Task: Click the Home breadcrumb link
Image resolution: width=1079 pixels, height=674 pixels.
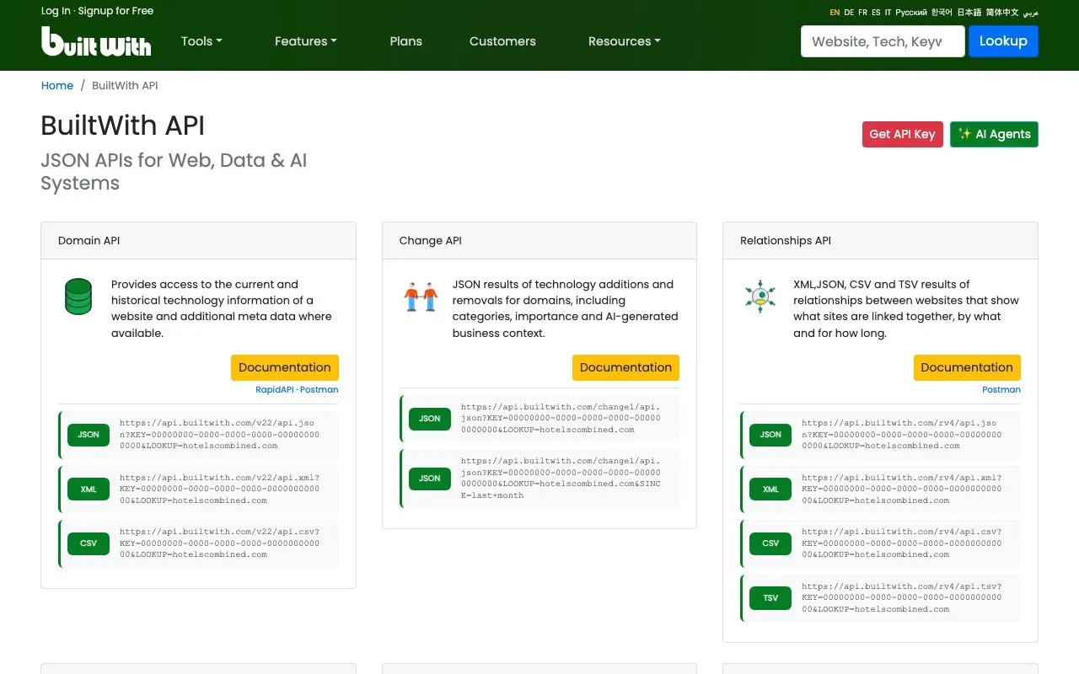Action: tap(57, 85)
